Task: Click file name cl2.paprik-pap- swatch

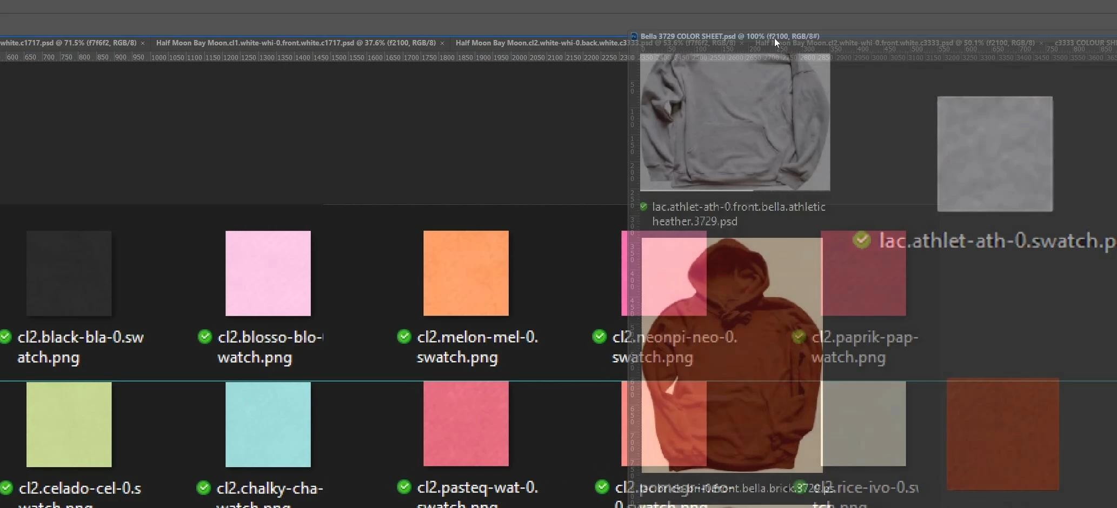Action: tap(865, 347)
